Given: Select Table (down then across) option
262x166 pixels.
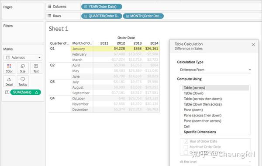Looking at the screenshot, I should click(x=203, y=104).
